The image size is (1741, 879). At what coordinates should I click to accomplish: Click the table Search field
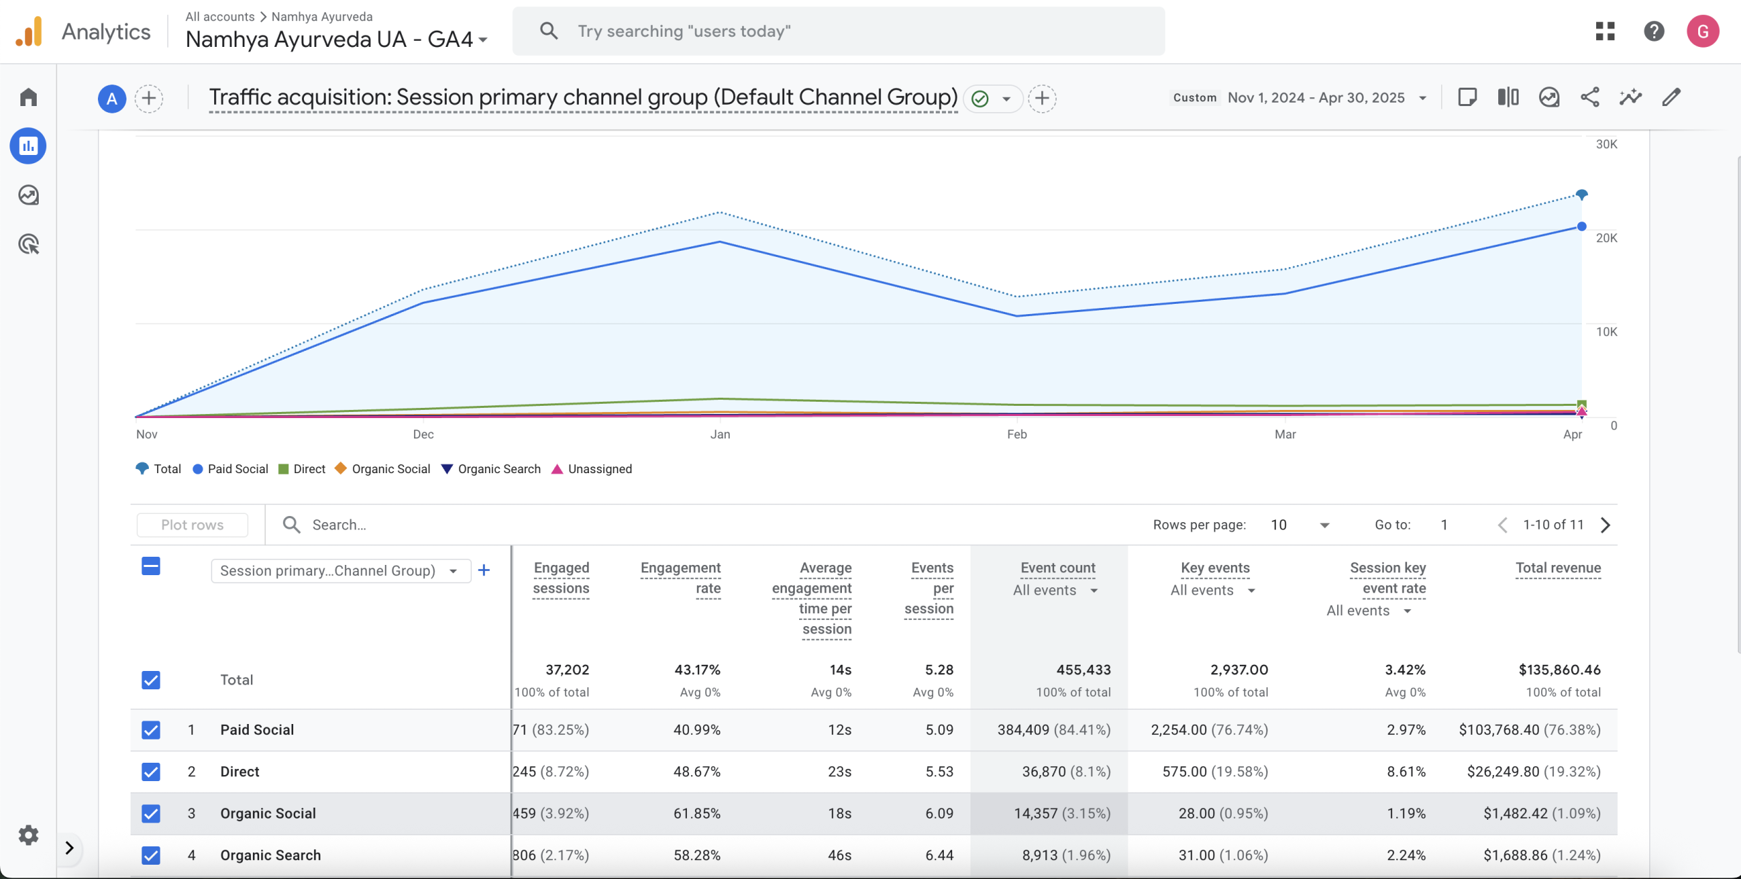click(x=340, y=524)
